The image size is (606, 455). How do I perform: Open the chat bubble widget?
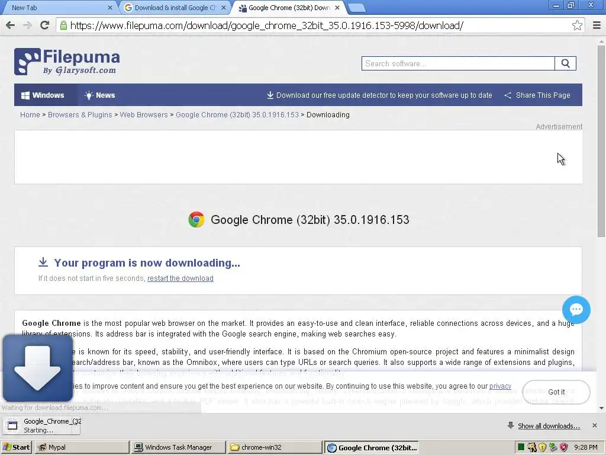576,309
